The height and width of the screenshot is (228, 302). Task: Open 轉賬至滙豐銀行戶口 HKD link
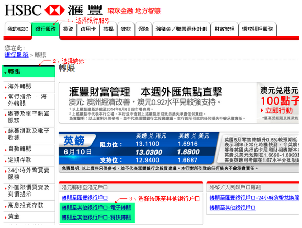pyautogui.click(x=85, y=198)
